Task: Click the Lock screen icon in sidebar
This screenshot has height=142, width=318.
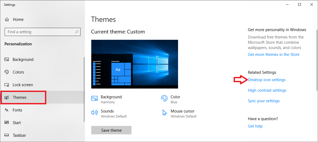Action: (7, 85)
